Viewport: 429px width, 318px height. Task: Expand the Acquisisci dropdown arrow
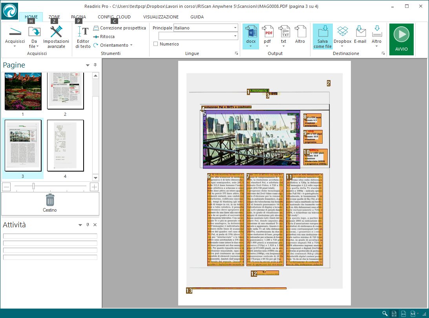tap(15, 46)
